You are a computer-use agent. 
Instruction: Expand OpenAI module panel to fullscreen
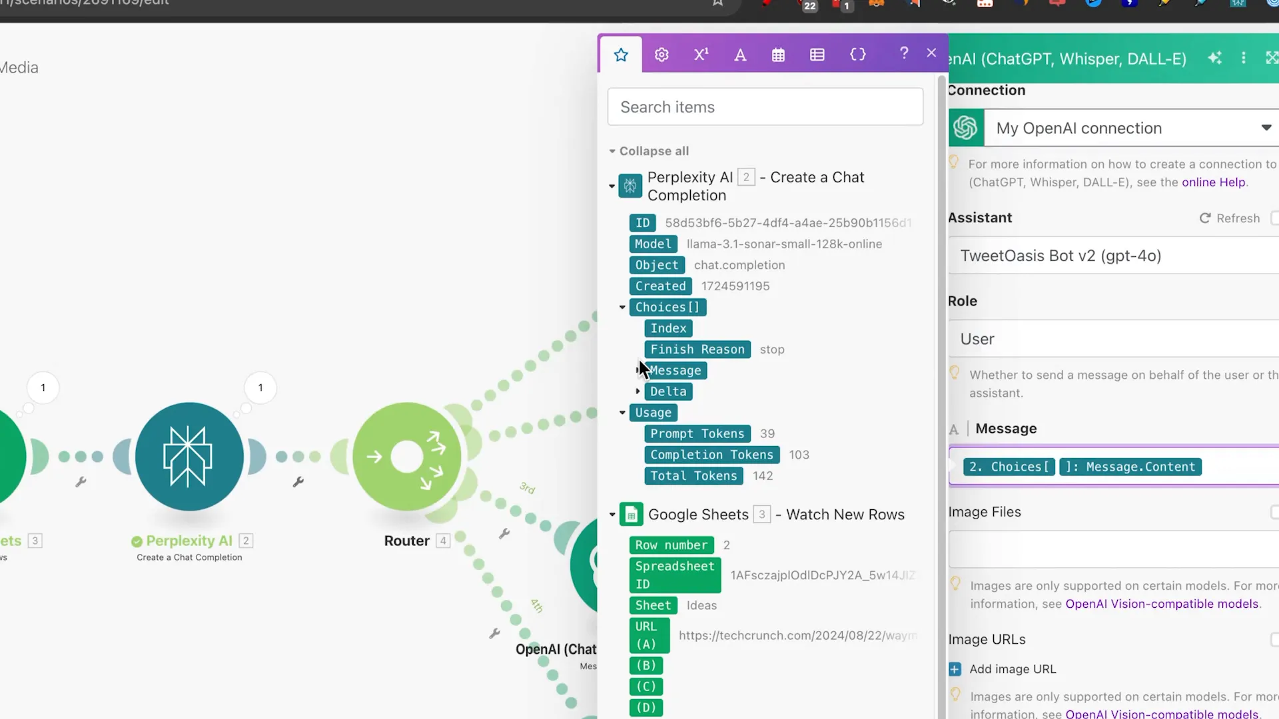(1271, 58)
